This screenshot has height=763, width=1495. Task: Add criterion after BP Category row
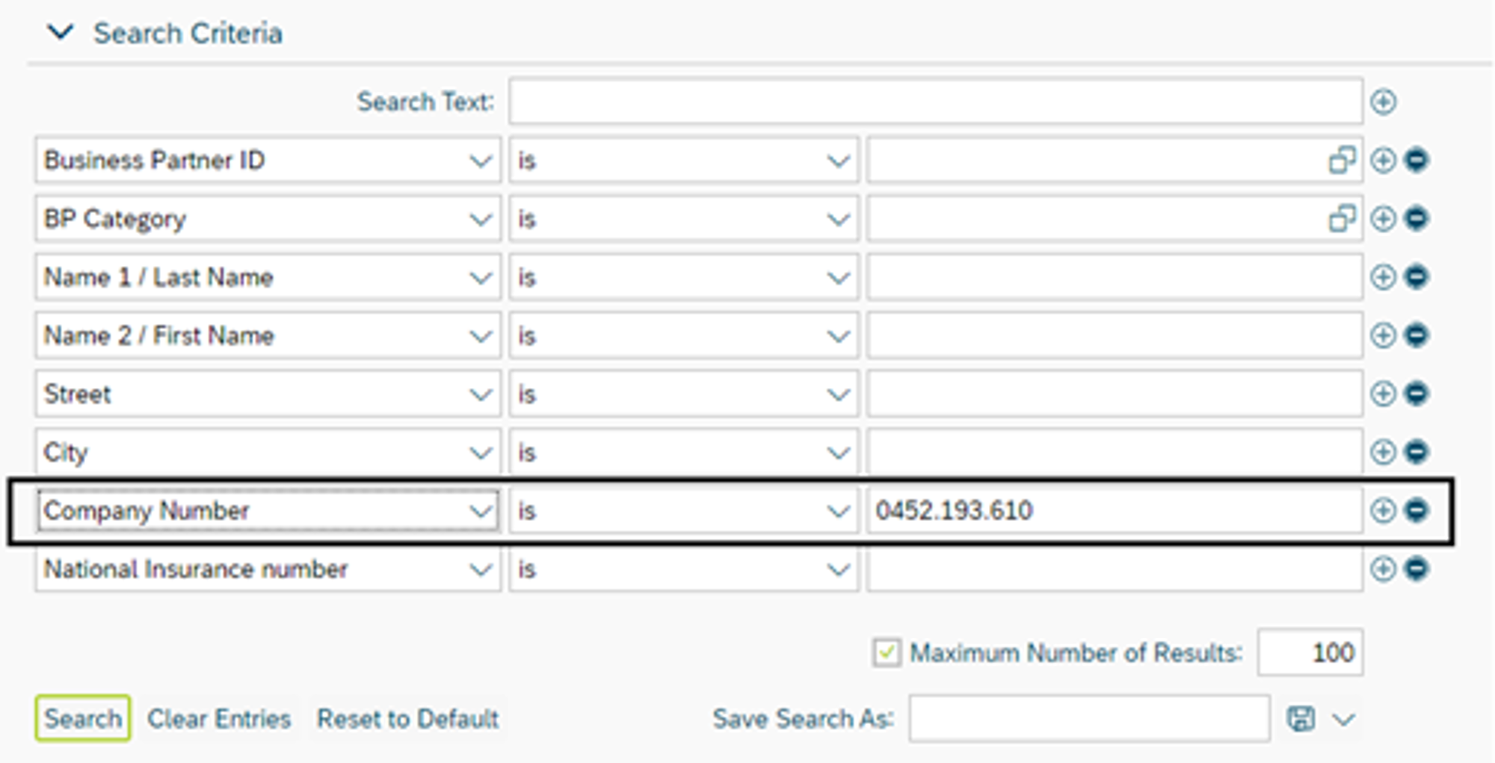pos(1383,218)
